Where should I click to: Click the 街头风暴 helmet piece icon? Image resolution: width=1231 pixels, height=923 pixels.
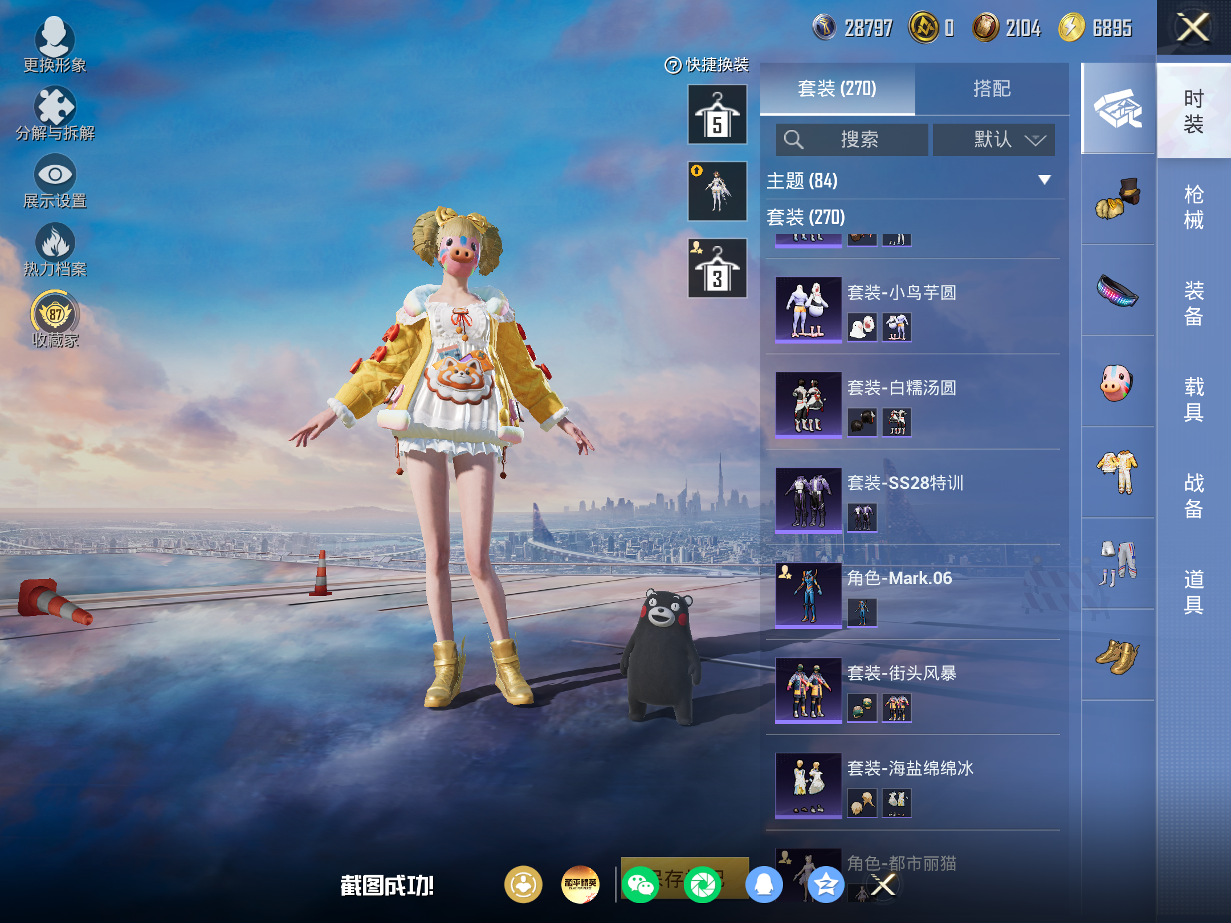pyautogui.click(x=862, y=708)
